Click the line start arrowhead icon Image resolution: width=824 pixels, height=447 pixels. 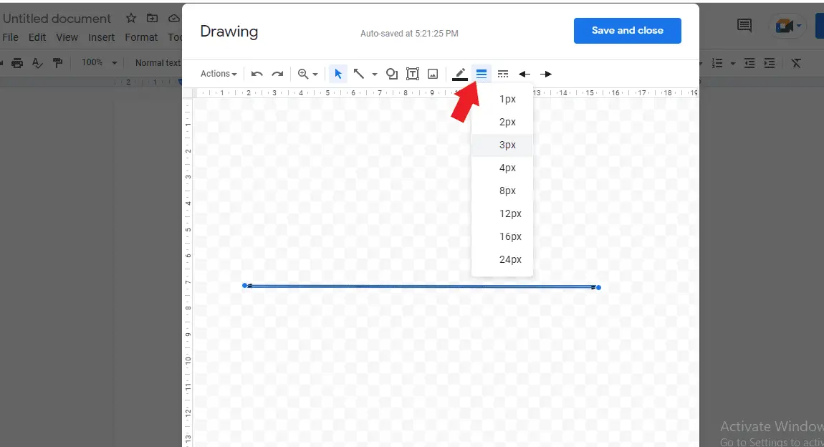pyautogui.click(x=524, y=73)
